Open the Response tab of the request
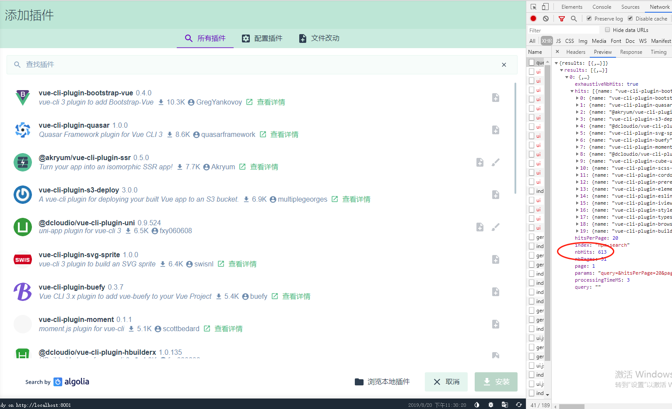The width and height of the screenshot is (672, 409). click(x=631, y=52)
